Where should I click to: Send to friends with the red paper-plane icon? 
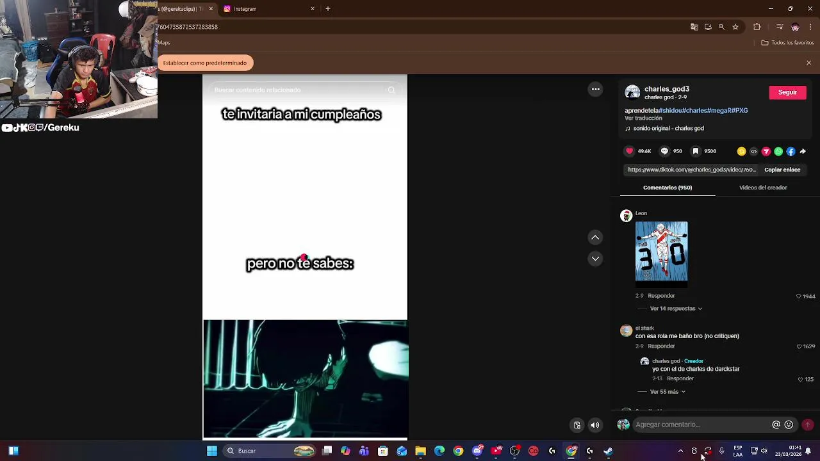(x=766, y=152)
